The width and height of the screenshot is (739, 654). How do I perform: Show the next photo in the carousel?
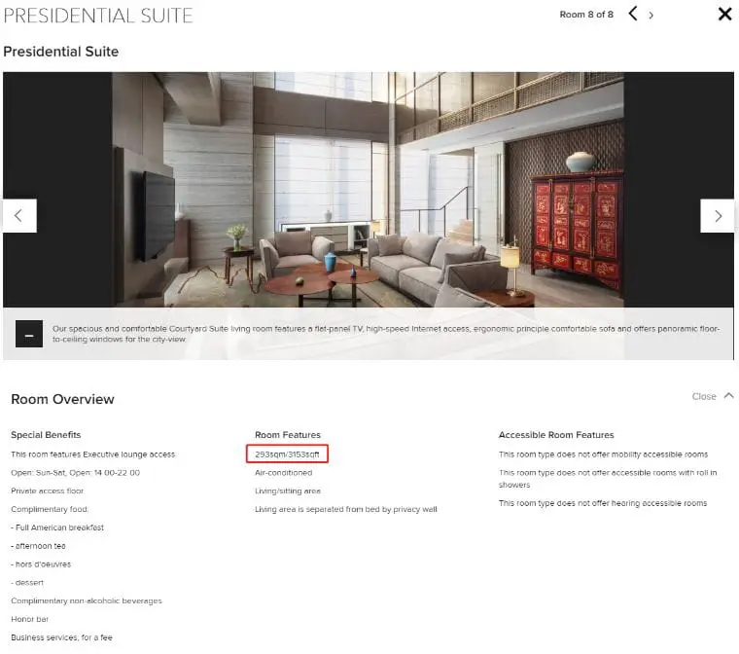click(x=717, y=216)
